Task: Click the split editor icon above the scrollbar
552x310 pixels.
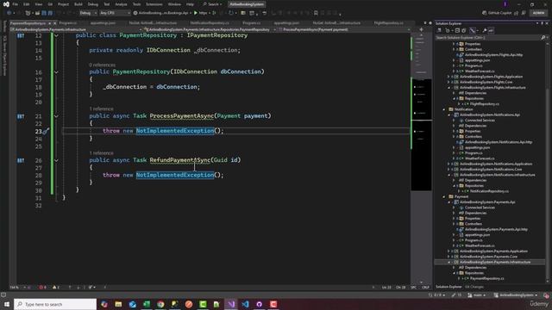Action: [421, 29]
